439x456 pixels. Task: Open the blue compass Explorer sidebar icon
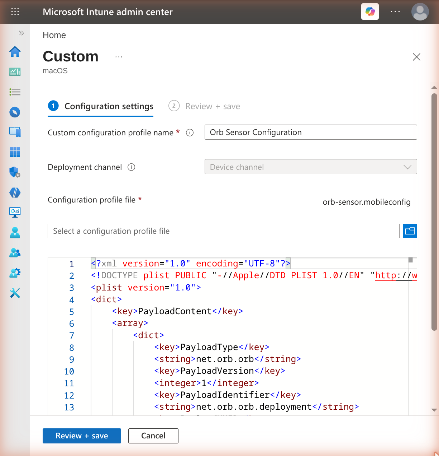coord(15,112)
